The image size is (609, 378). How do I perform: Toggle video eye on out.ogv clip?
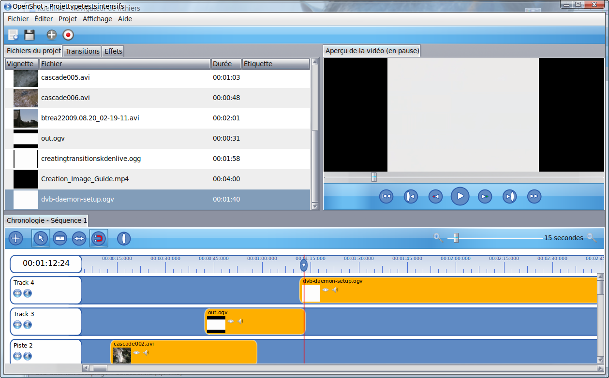coord(231,321)
